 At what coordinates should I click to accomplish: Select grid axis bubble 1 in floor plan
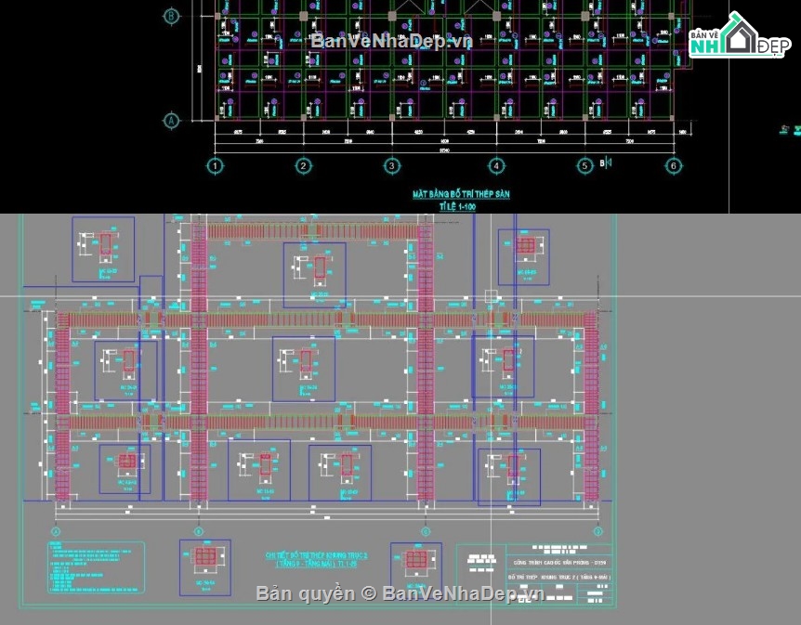pyautogui.click(x=215, y=166)
